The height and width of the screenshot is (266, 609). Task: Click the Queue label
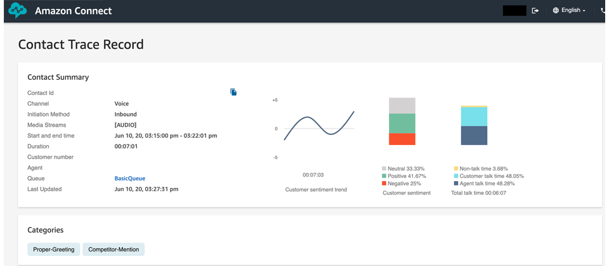pyautogui.click(x=36, y=179)
